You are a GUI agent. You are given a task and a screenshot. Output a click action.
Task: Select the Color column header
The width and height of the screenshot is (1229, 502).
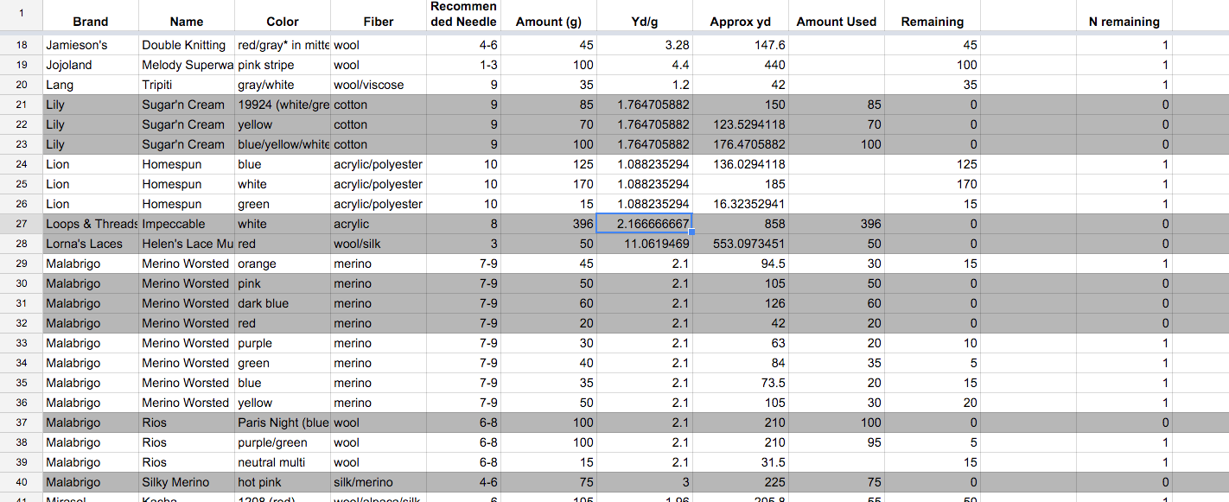point(282,22)
